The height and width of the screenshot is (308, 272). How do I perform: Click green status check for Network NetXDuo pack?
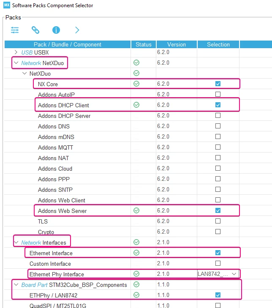(x=136, y=63)
